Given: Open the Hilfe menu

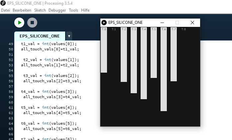Looking at the screenshot, I should (85, 10).
